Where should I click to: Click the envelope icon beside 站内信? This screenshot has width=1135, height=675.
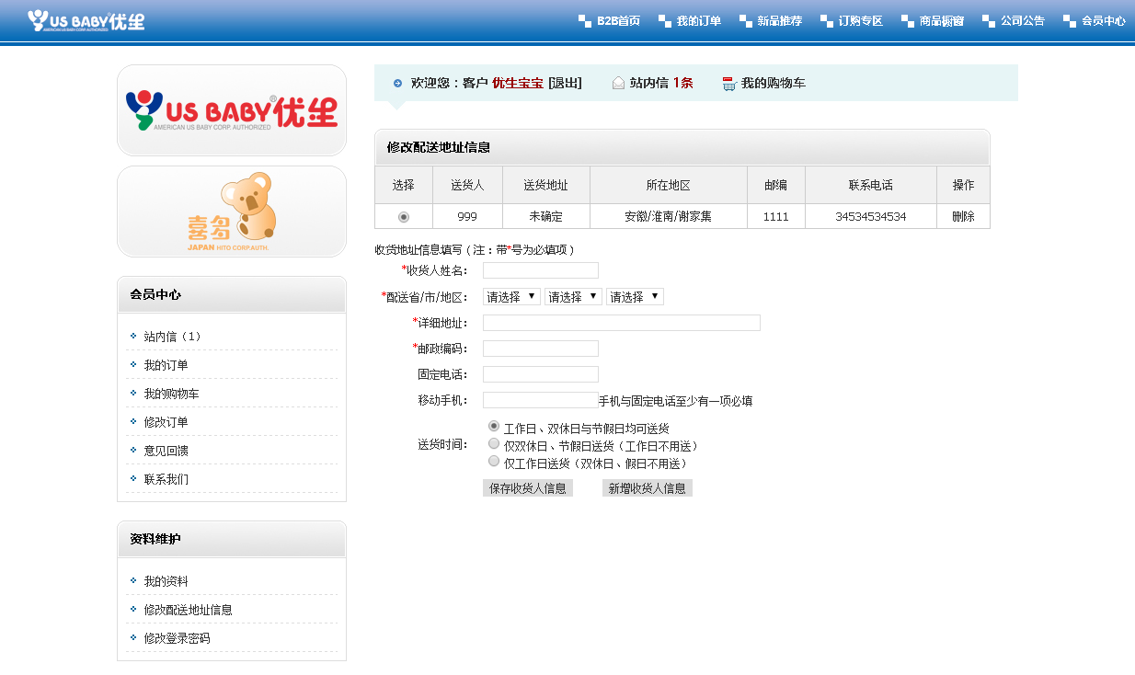618,83
